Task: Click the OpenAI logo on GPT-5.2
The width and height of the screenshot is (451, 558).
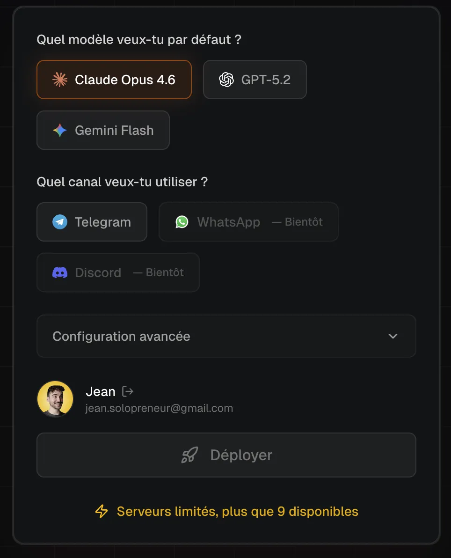Action: (227, 80)
